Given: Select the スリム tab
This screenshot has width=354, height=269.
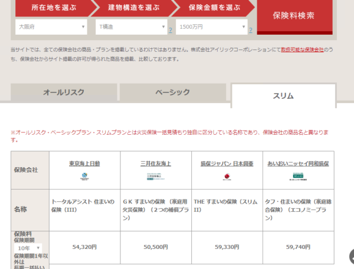Looking at the screenshot, I should point(283,96).
